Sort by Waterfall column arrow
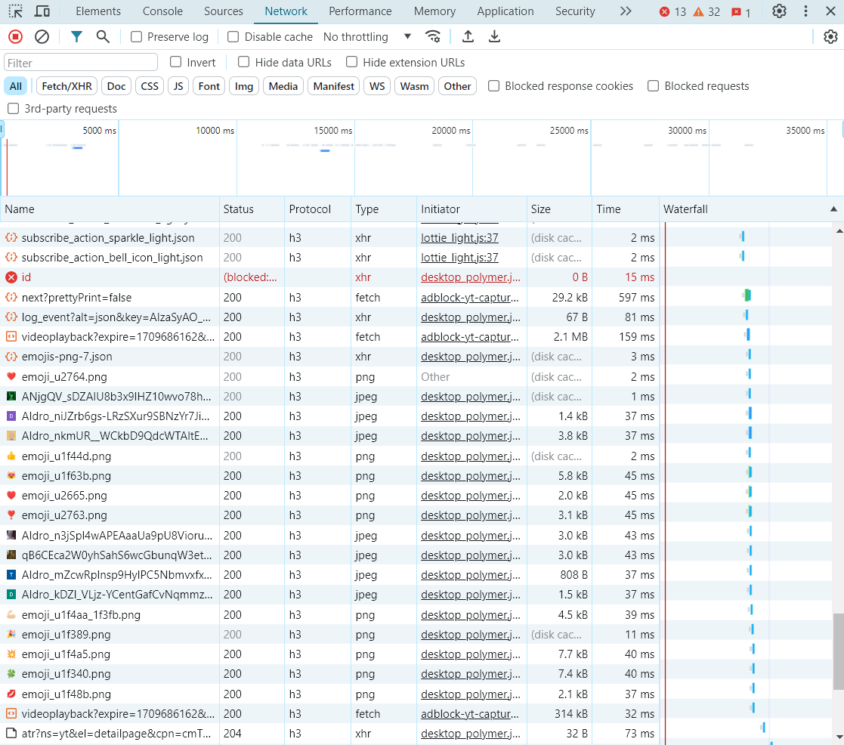Viewport: 844px width, 745px height. pos(833,209)
